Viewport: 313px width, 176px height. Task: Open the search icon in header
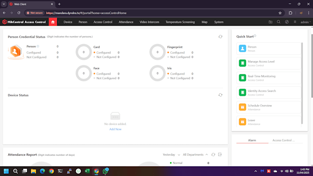(278, 22)
